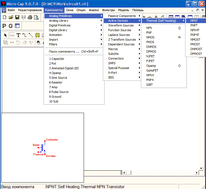Minimize the inner document window
The height and width of the screenshot is (189, 206).
[192, 10]
